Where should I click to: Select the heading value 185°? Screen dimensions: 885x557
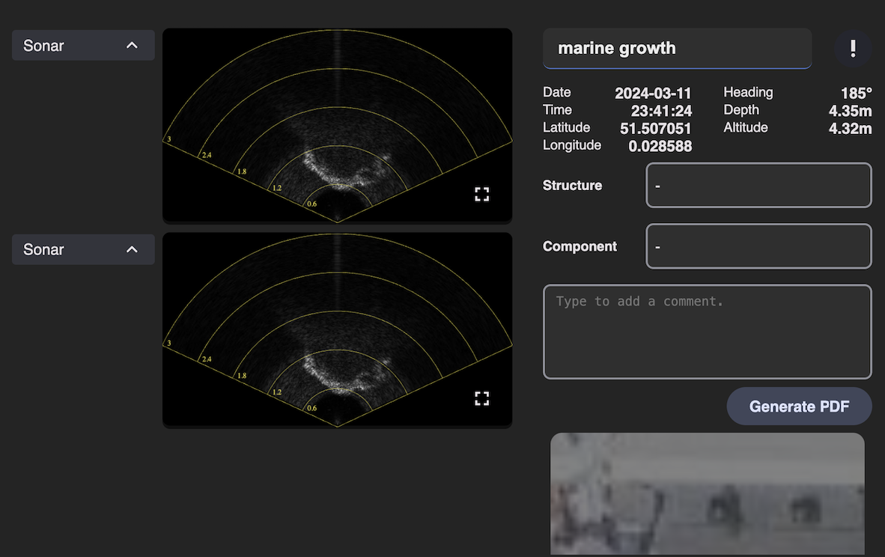pyautogui.click(x=857, y=93)
